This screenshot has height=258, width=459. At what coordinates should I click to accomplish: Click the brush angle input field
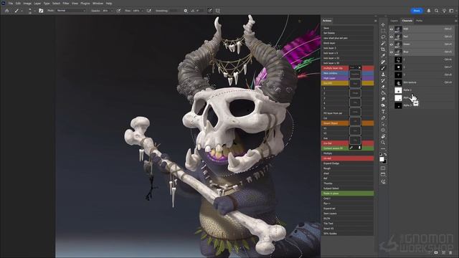[x=199, y=11]
